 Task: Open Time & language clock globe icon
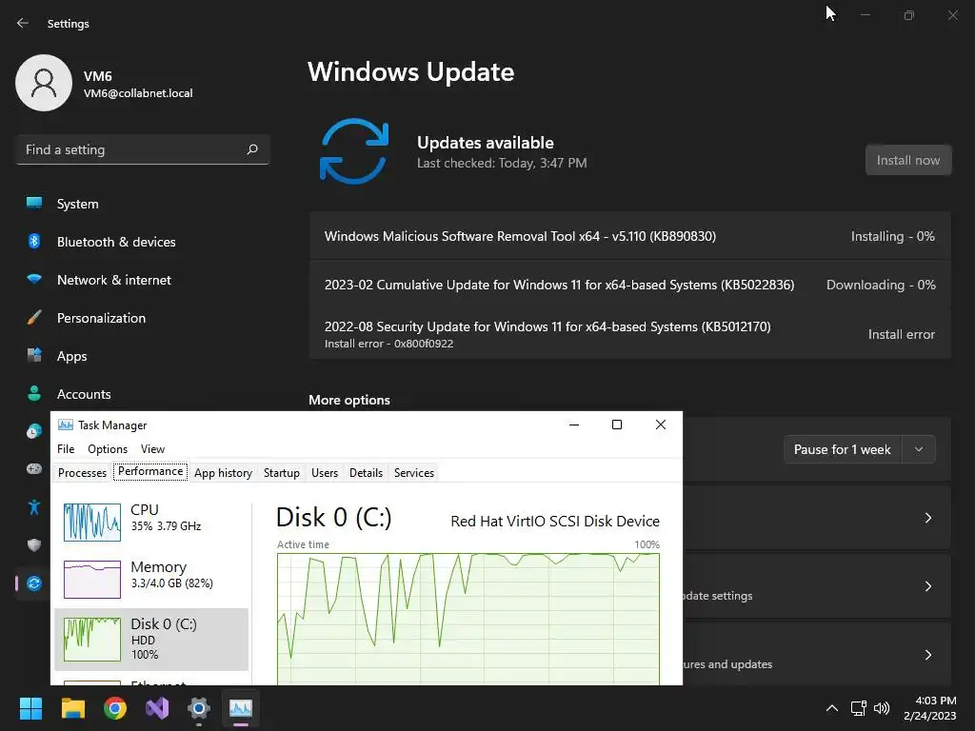34,431
